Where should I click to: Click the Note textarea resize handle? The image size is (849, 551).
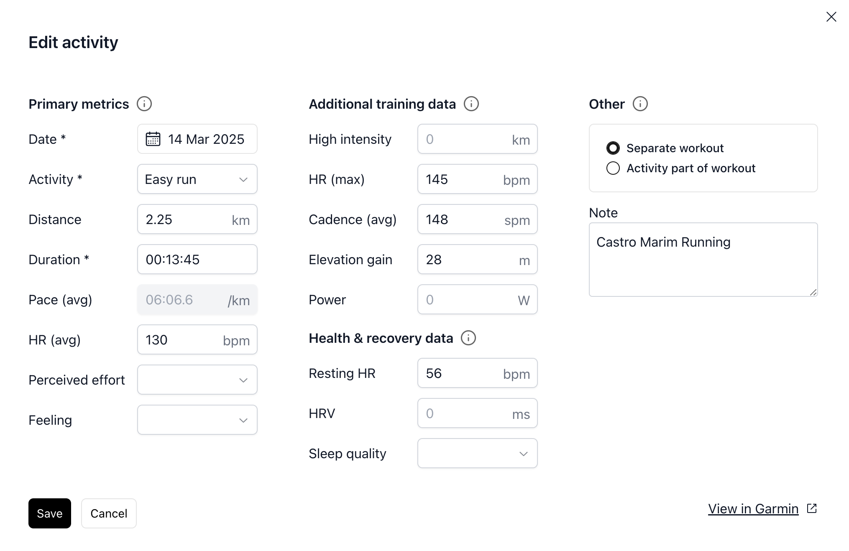813,292
